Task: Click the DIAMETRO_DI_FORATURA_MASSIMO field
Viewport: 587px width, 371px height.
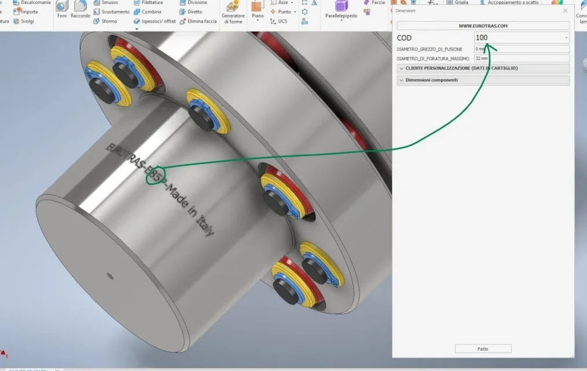Action: 522,59
